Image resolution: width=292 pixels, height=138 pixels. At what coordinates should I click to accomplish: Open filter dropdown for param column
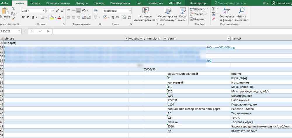click(x=229, y=39)
